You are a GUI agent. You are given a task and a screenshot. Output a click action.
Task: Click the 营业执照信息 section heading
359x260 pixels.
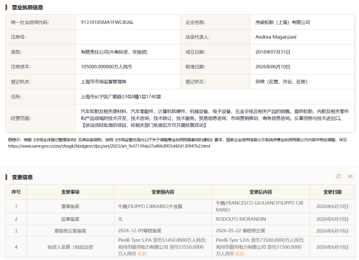click(x=27, y=8)
